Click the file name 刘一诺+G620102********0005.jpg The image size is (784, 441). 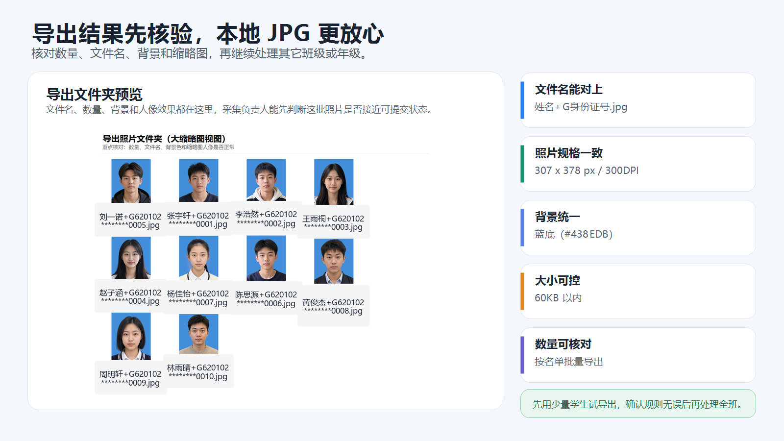(x=130, y=221)
